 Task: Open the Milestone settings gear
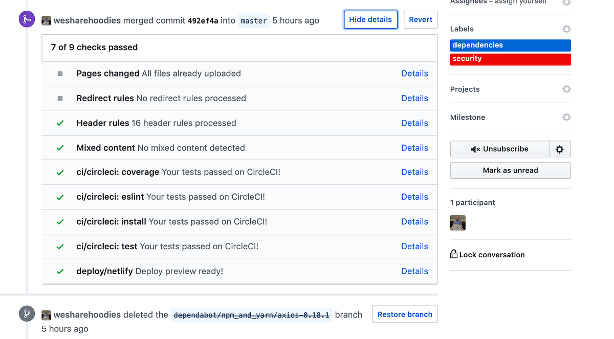(x=566, y=117)
